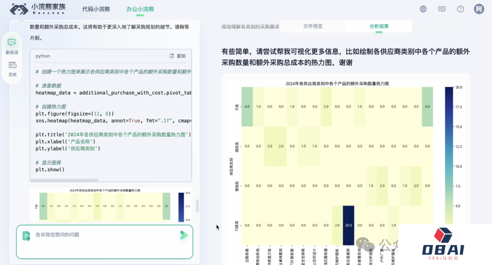
Task: Open the user avatar 阿 menu
Action: click(x=479, y=9)
